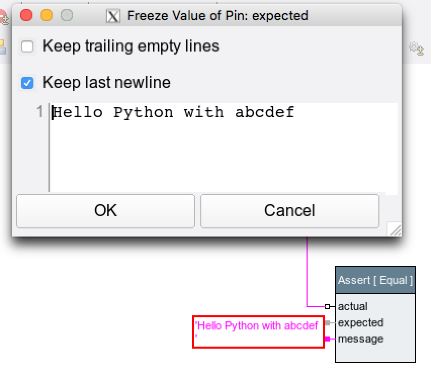
Task: Enable Keep trailing empty lines
Action: point(27,47)
